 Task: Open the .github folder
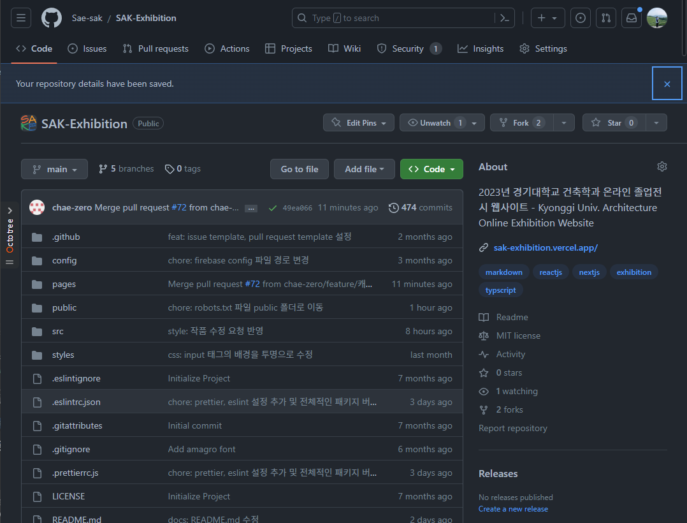[66, 237]
